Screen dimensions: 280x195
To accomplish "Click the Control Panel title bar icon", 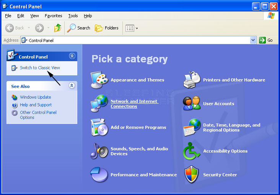I will [5, 6].
